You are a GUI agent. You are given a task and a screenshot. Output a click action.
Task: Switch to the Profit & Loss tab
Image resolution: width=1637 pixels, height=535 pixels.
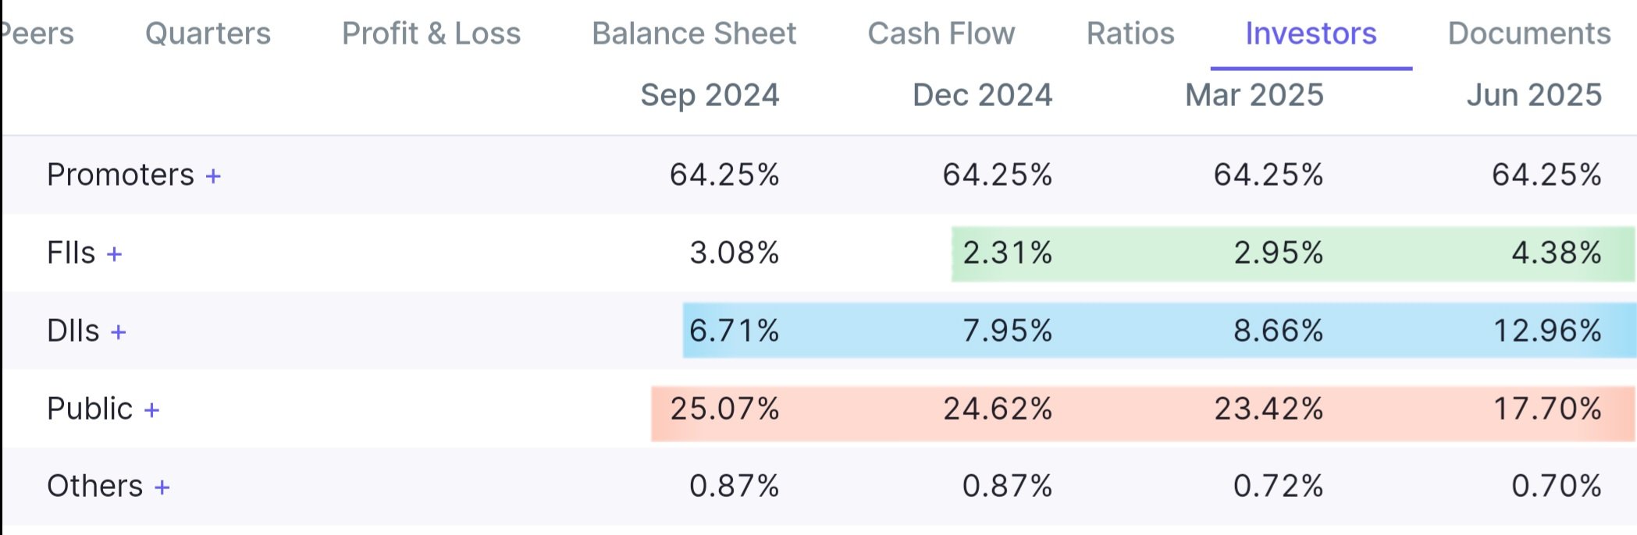[x=431, y=34]
